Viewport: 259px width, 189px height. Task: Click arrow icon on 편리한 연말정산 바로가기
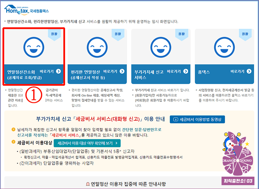[122, 71]
